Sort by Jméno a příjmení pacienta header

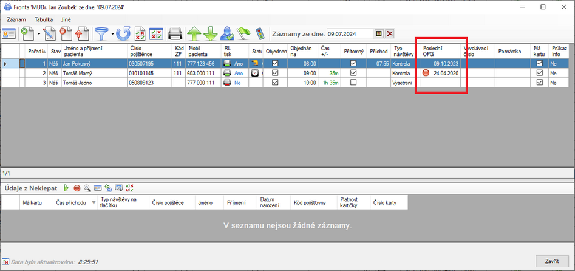point(95,52)
